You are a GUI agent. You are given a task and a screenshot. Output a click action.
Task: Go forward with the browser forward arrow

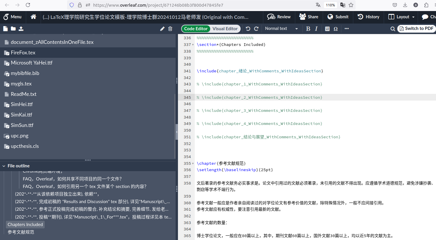point(17,5)
